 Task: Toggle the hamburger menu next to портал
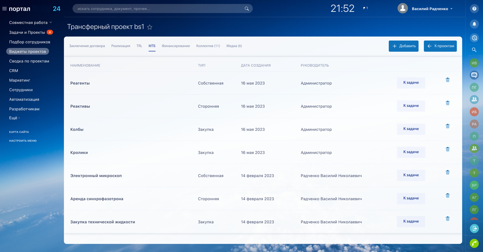[x=4, y=8]
